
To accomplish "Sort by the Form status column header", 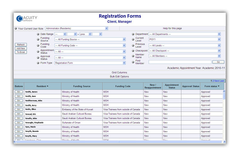I will tap(212, 86).
